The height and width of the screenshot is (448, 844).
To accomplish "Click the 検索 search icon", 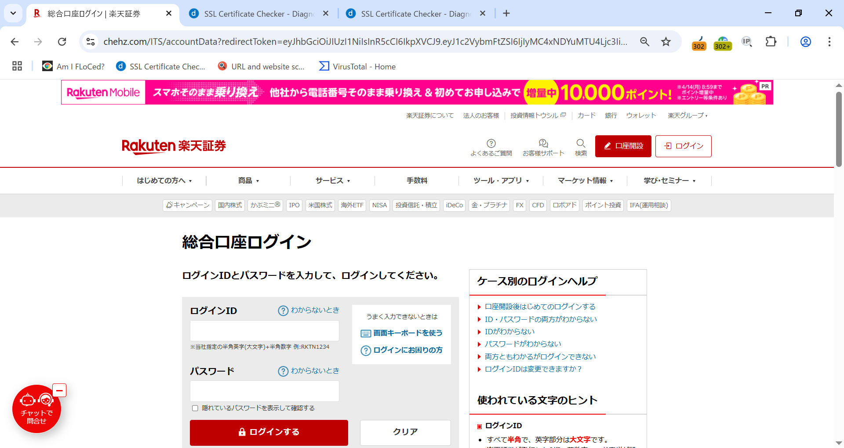I will pos(581,148).
